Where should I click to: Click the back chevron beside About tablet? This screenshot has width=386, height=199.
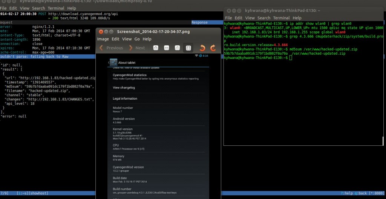(x=109, y=63)
